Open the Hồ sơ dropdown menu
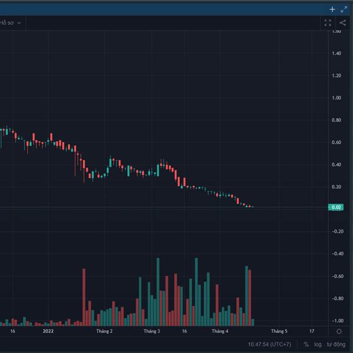 [11, 23]
